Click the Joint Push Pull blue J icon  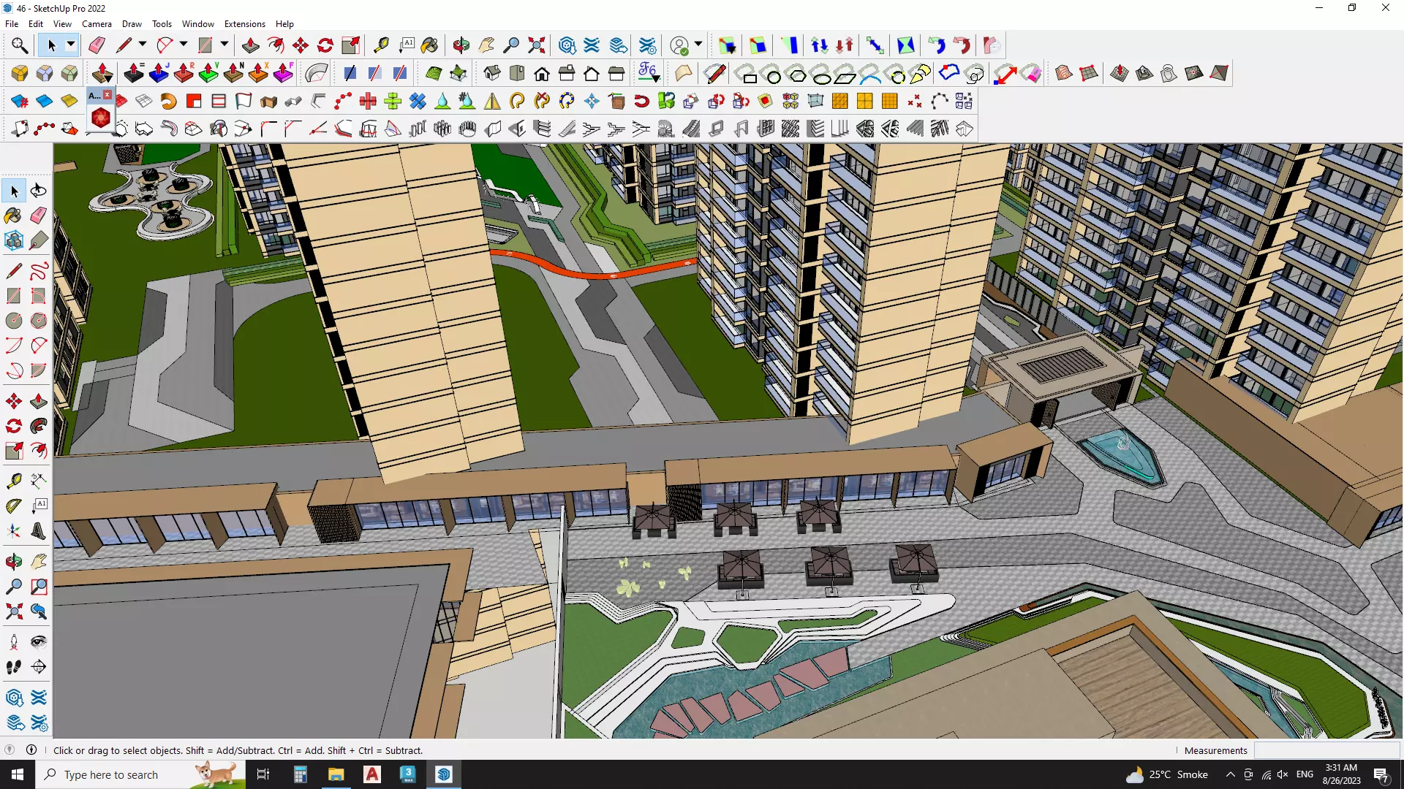[159, 73]
